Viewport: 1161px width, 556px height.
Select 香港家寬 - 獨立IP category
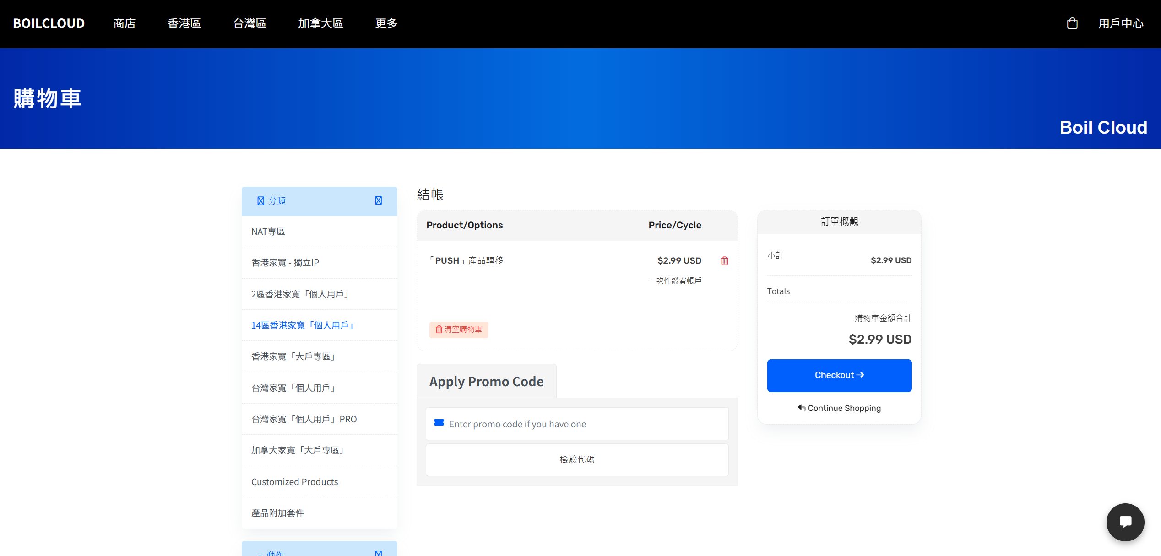click(x=319, y=263)
